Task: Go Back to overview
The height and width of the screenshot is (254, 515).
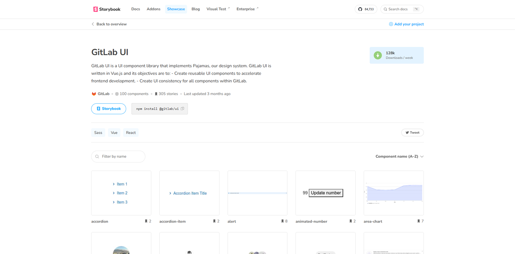Action: point(109,24)
